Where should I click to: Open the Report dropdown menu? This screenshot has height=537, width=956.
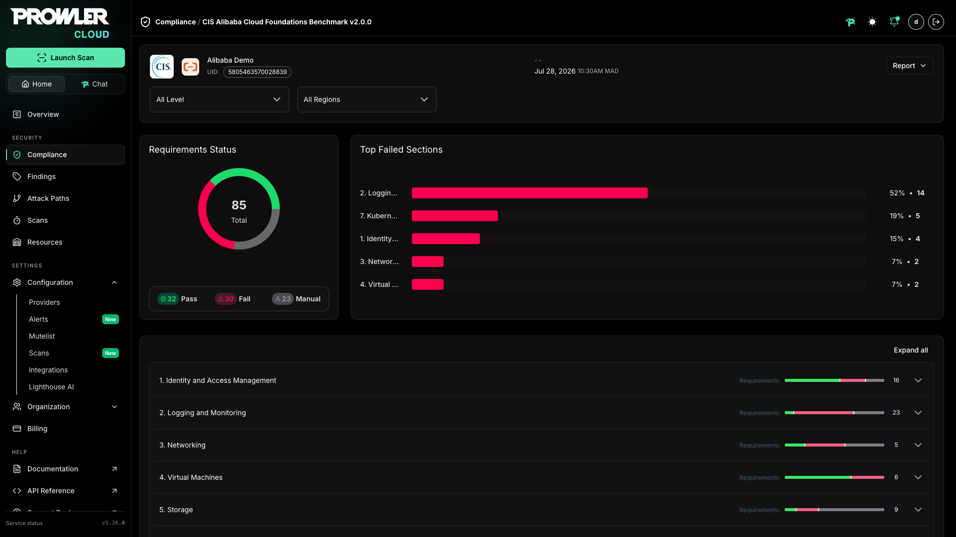[x=910, y=66]
